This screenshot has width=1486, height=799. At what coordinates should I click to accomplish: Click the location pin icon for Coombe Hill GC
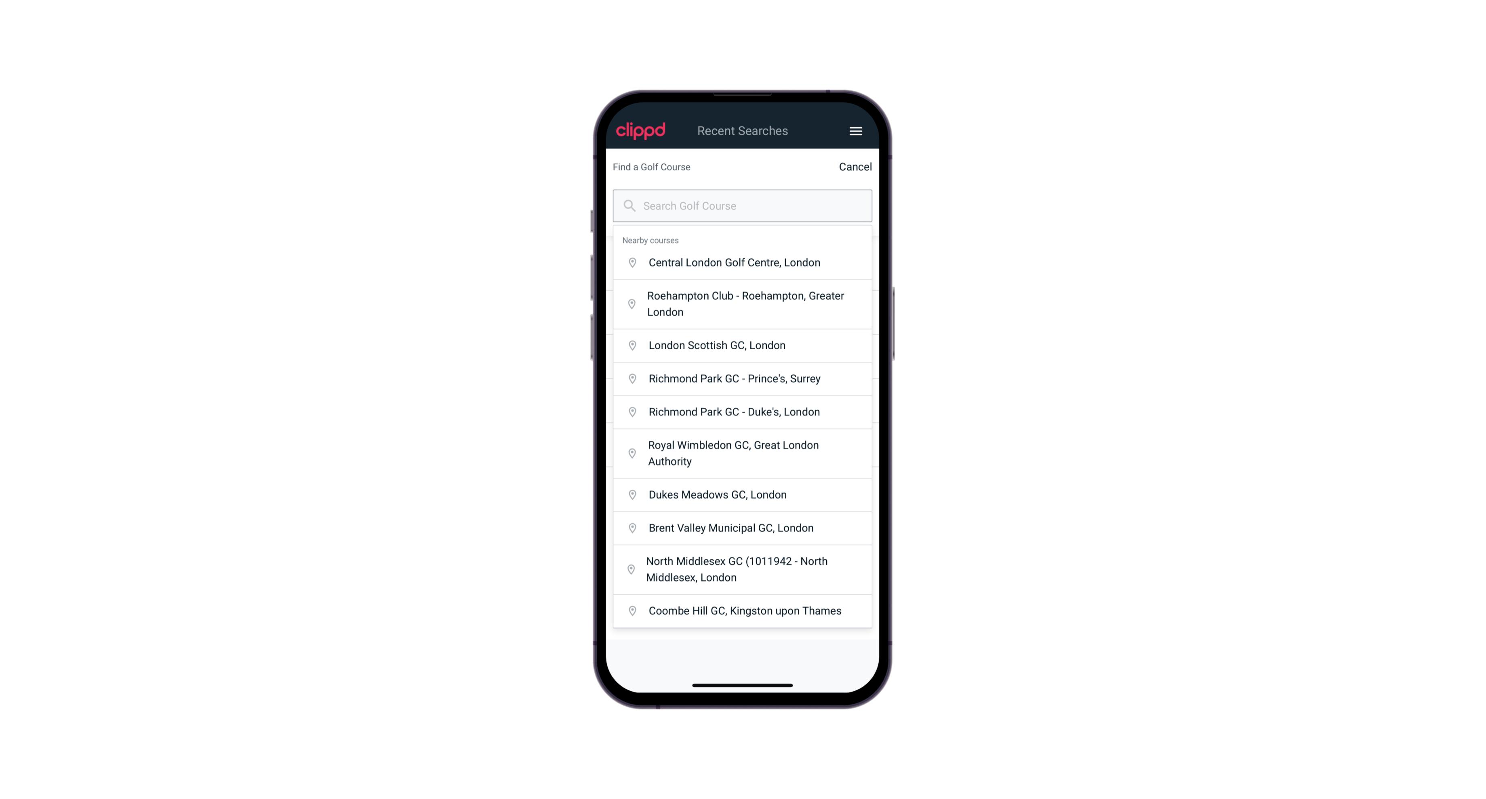[631, 611]
